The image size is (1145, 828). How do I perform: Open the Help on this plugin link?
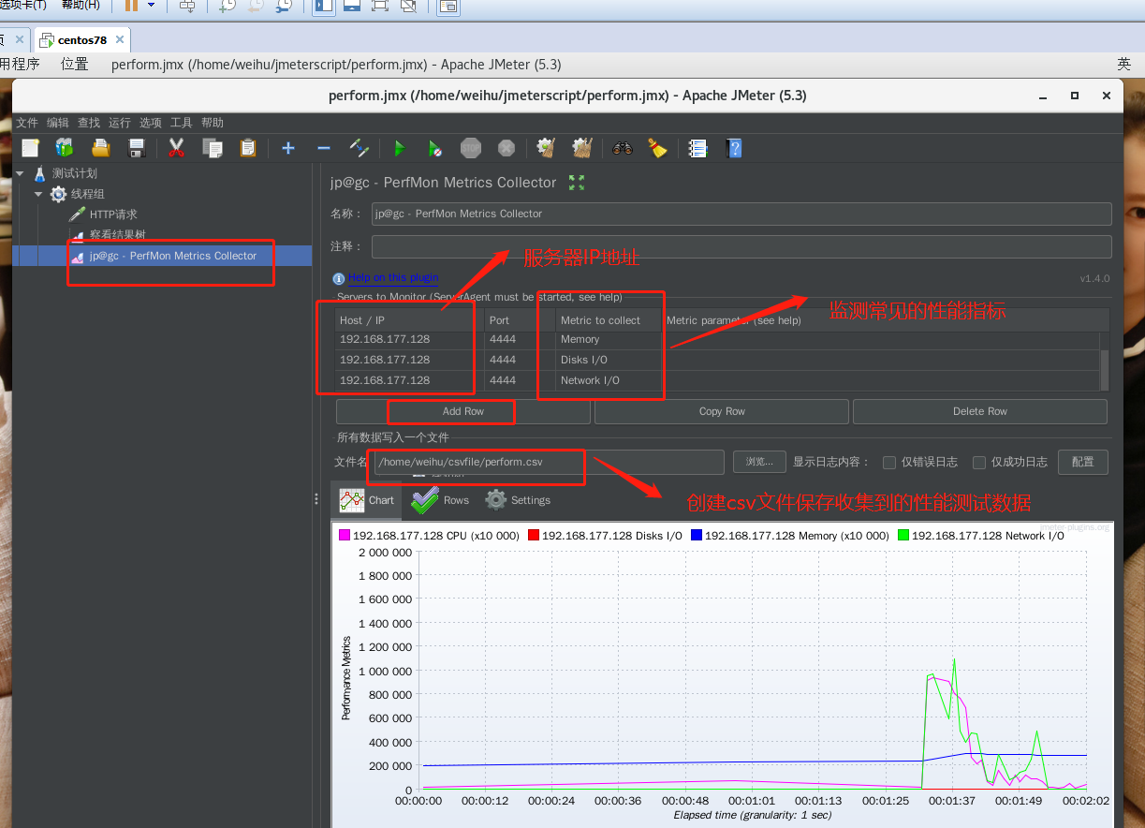[393, 277]
